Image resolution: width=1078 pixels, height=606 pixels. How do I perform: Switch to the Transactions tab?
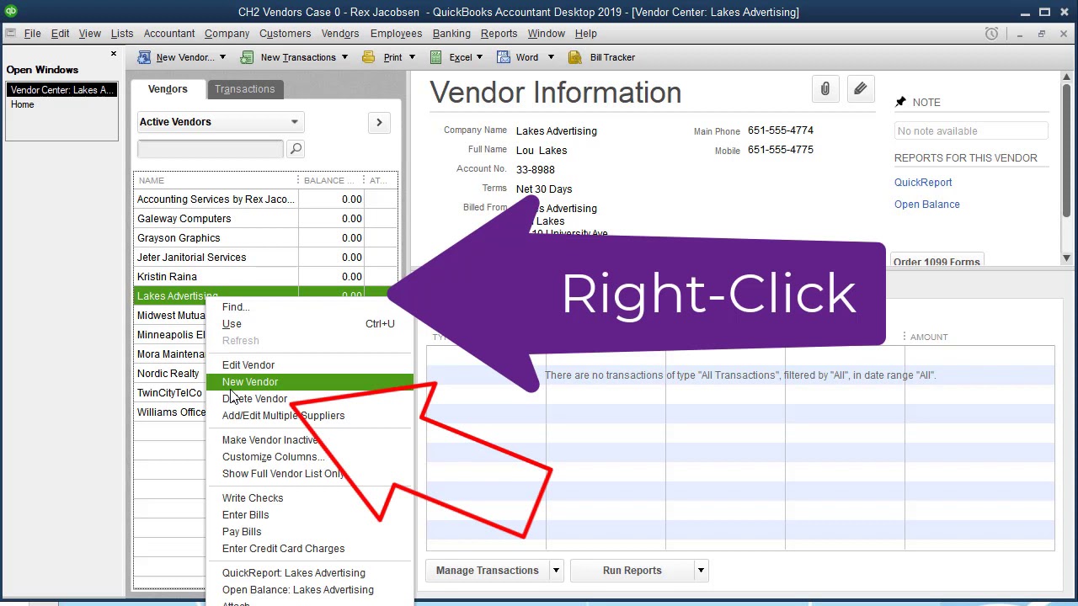244,89
